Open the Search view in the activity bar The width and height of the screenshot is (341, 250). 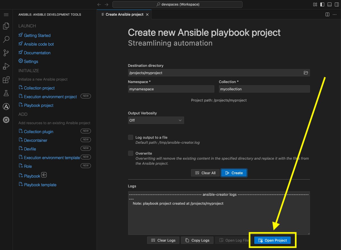pyautogui.click(x=6, y=39)
